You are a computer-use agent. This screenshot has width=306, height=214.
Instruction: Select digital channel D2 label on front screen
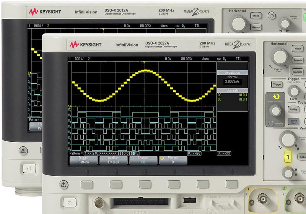pyautogui.click(x=70, y=138)
